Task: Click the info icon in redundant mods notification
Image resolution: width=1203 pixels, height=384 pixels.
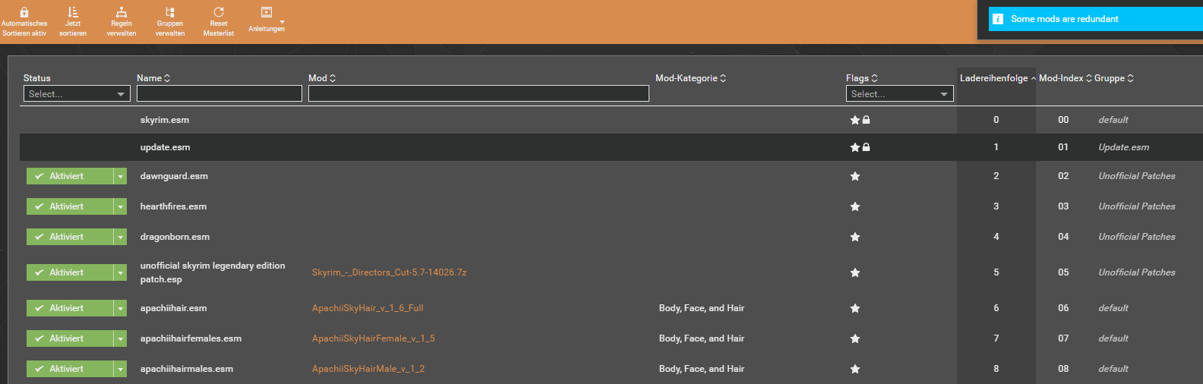Action: tap(998, 19)
